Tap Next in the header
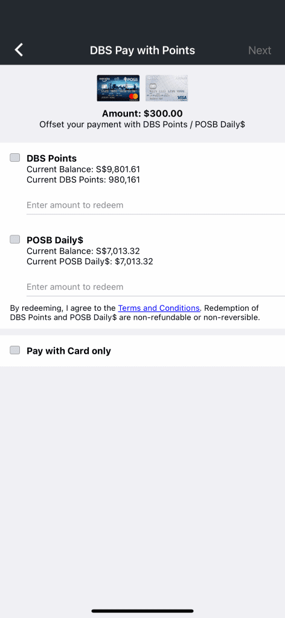The width and height of the screenshot is (285, 618). [x=260, y=50]
